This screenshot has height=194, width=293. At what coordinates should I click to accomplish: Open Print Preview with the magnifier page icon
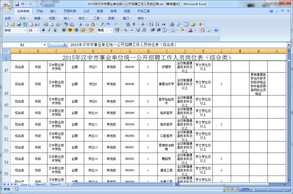pyautogui.click(x=52, y=24)
